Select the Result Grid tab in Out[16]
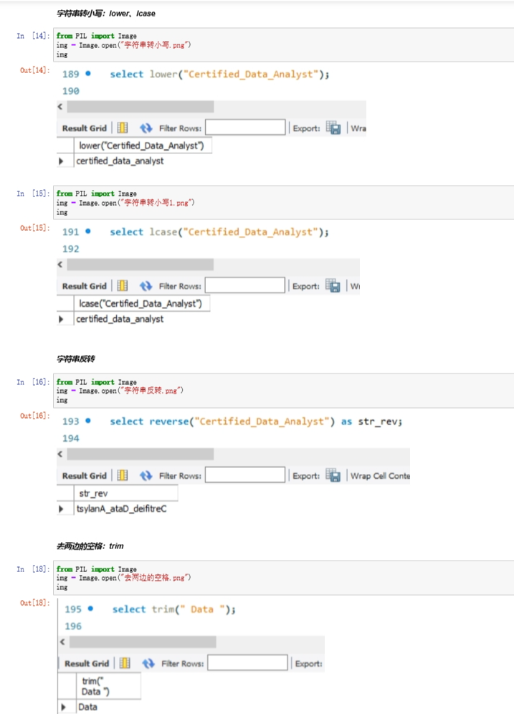The width and height of the screenshot is (514, 714). [84, 476]
